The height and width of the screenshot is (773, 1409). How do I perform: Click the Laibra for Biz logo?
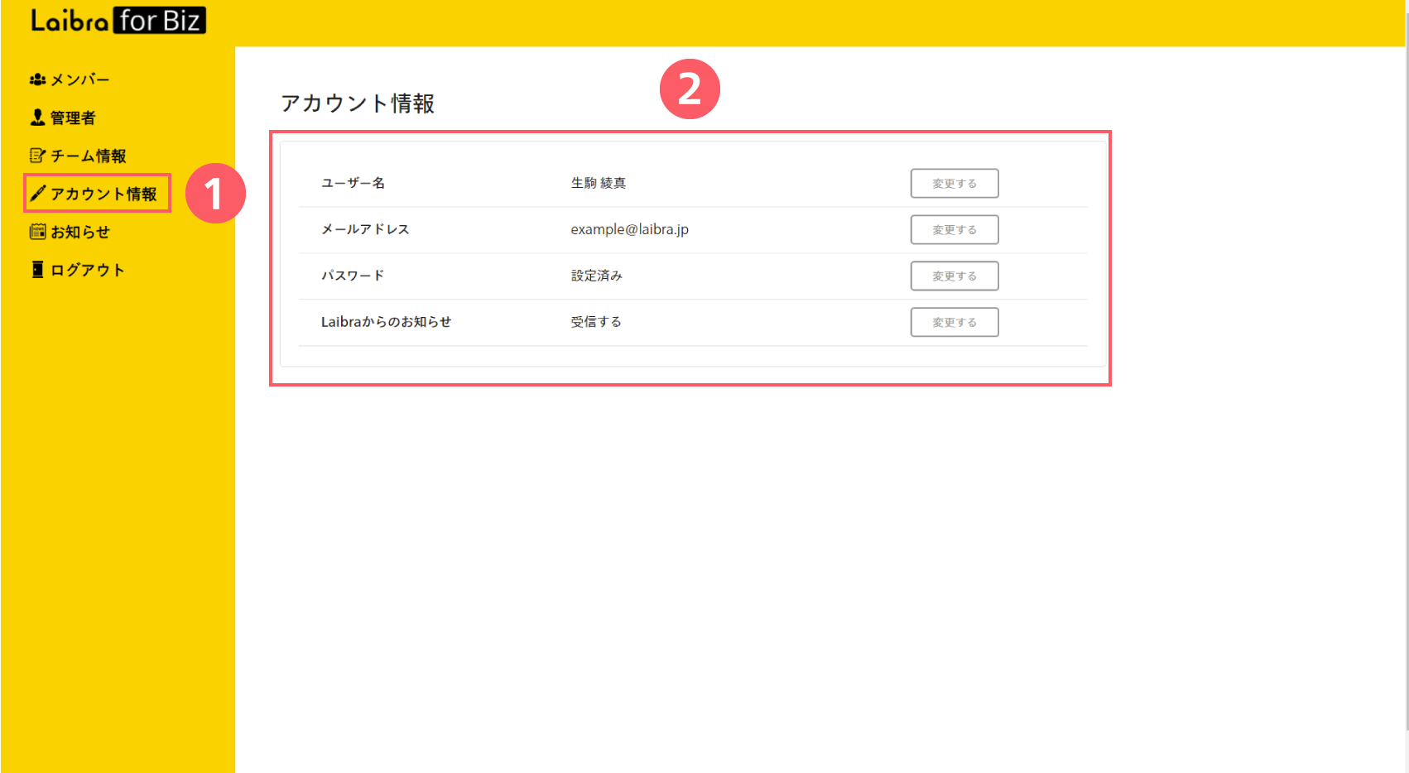118,21
